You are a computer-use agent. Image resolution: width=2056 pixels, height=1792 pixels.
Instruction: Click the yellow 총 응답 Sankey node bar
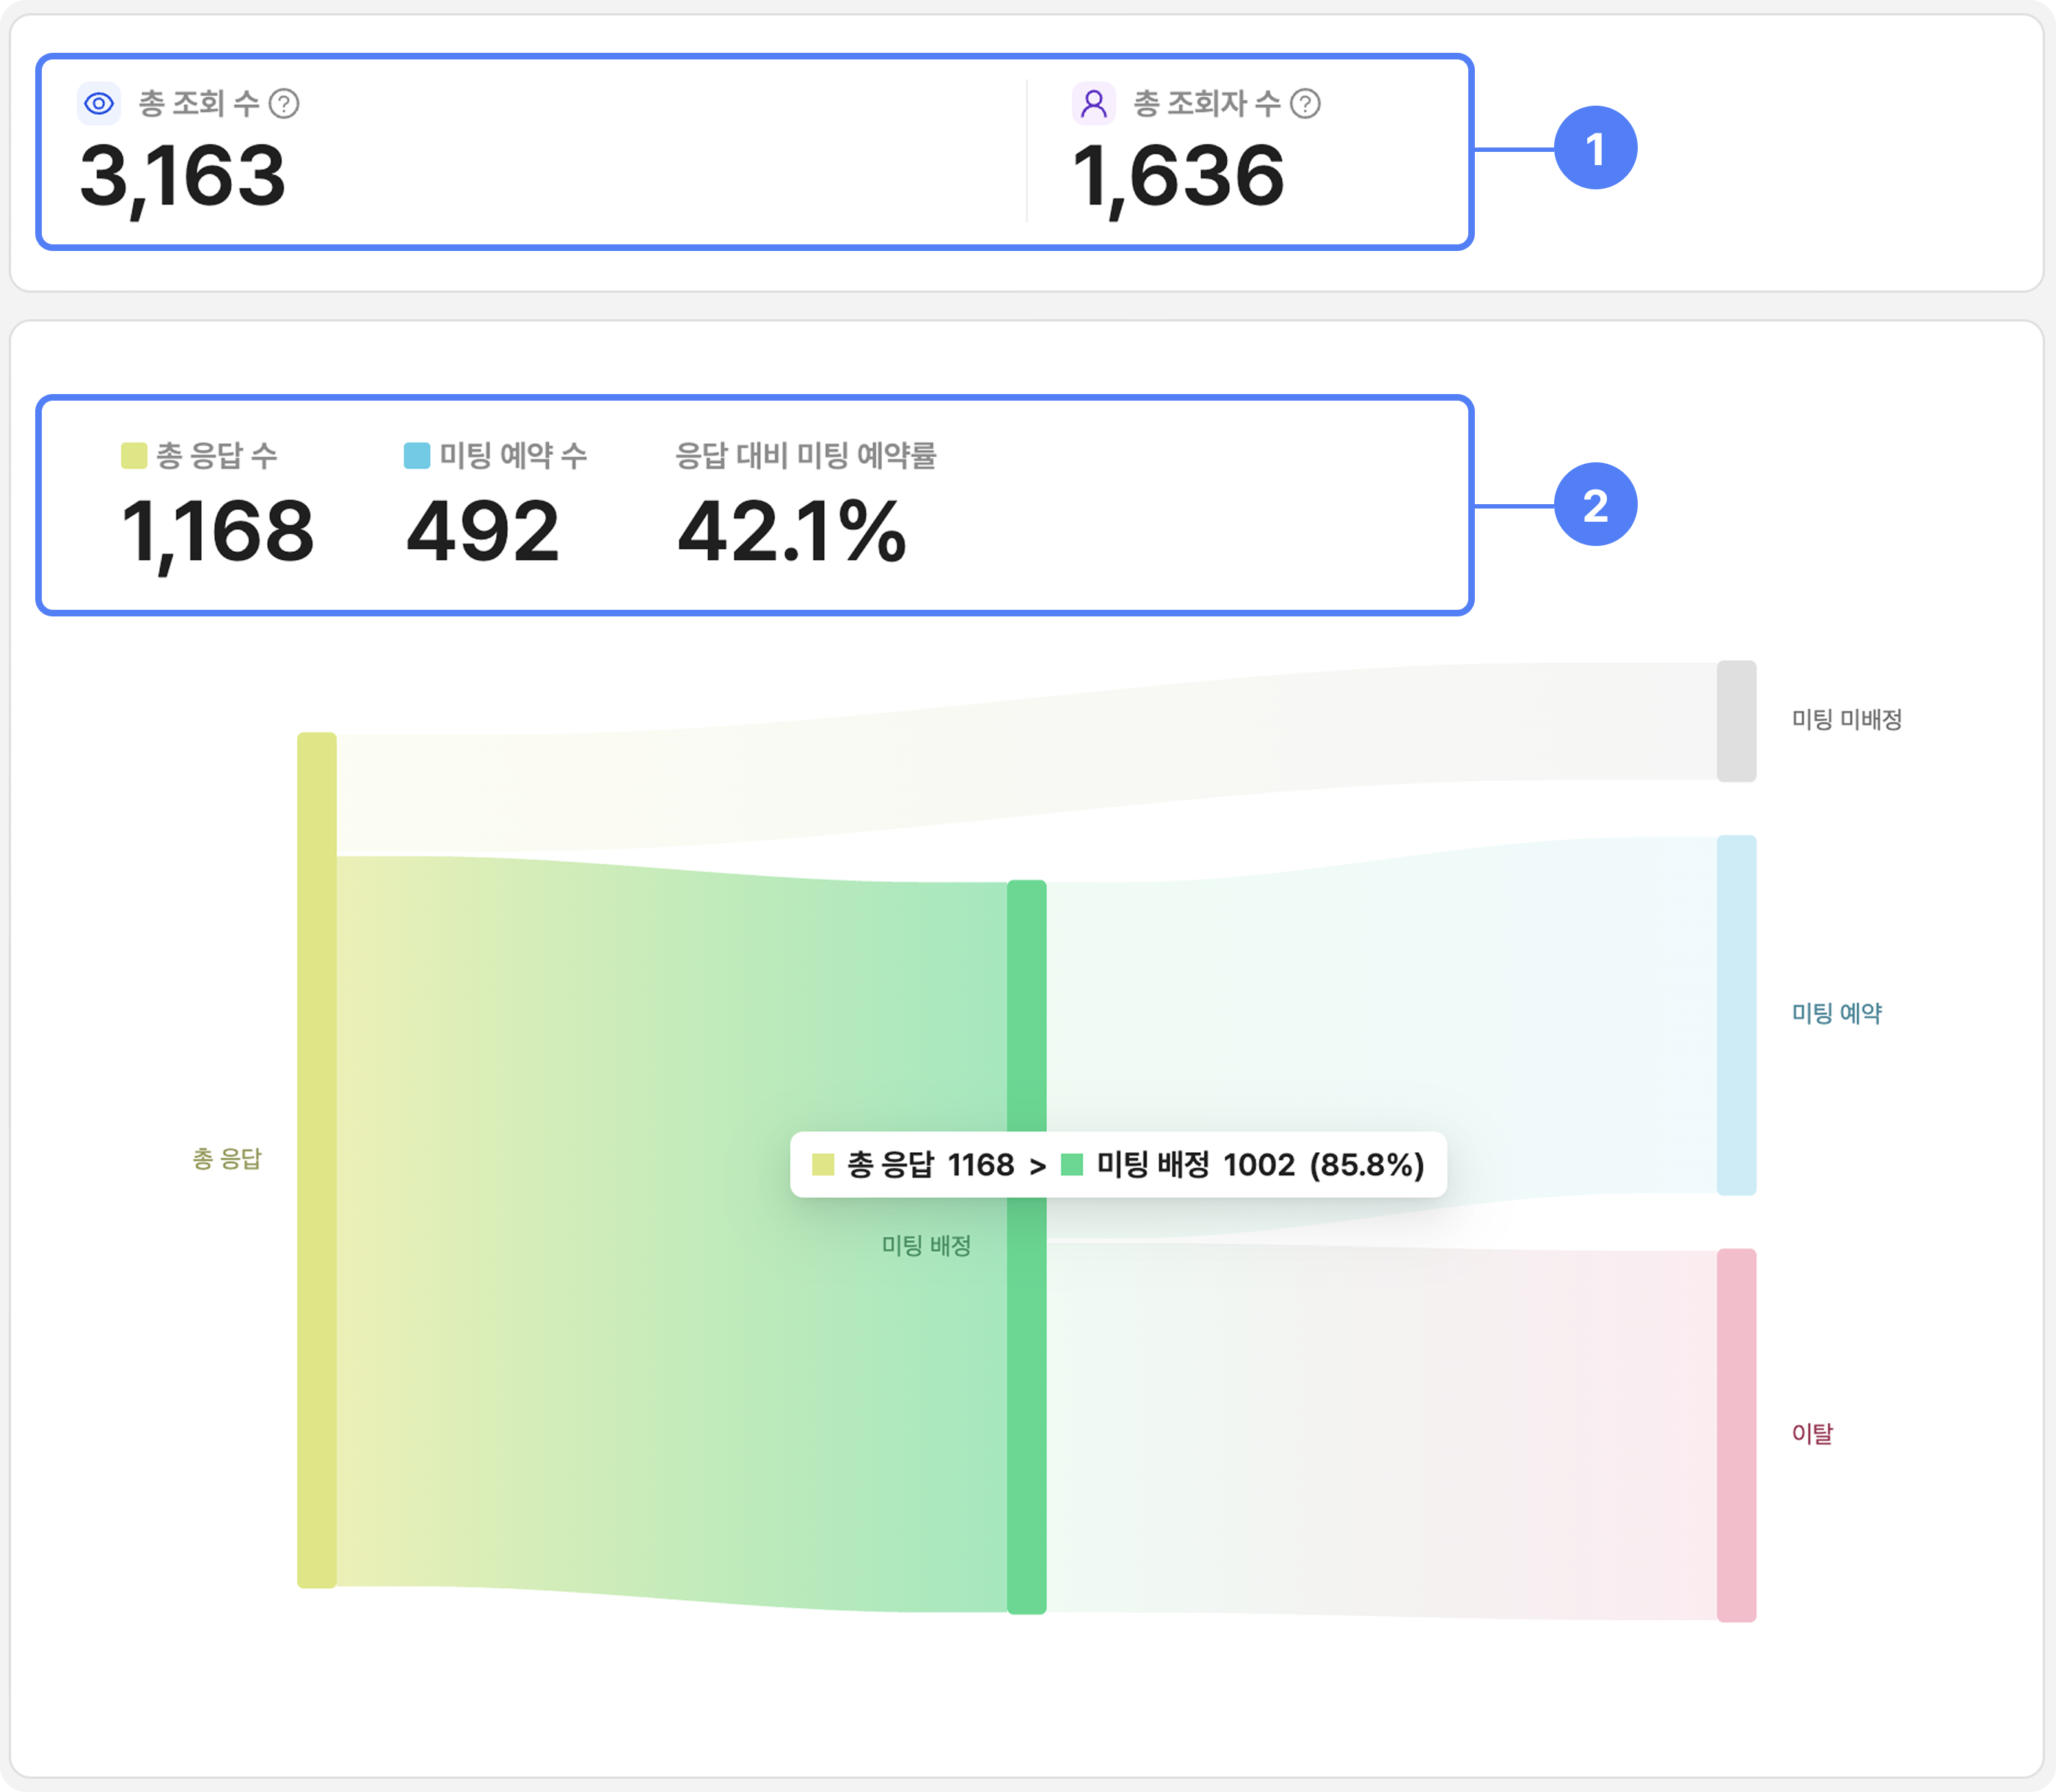click(x=316, y=1160)
